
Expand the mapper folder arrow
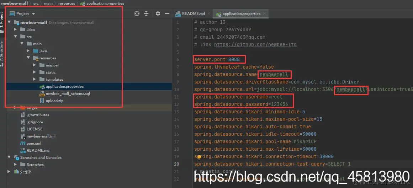(x=35, y=65)
